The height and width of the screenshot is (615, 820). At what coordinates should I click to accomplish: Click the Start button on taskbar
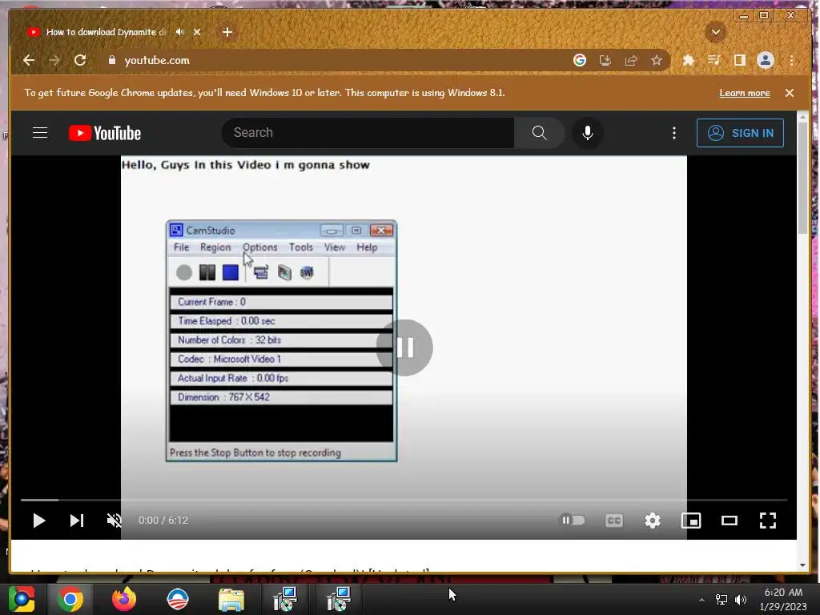click(x=21, y=599)
